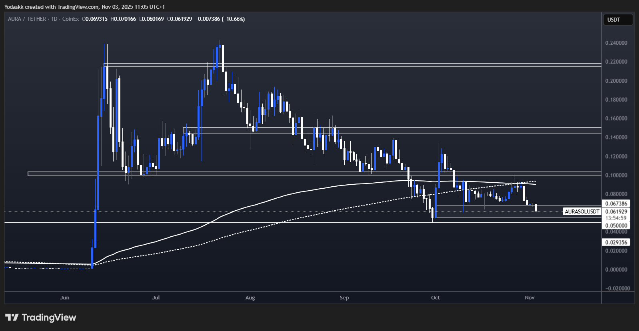Click the −10.66% change value in header
This screenshot has width=639, height=331.
234,19
